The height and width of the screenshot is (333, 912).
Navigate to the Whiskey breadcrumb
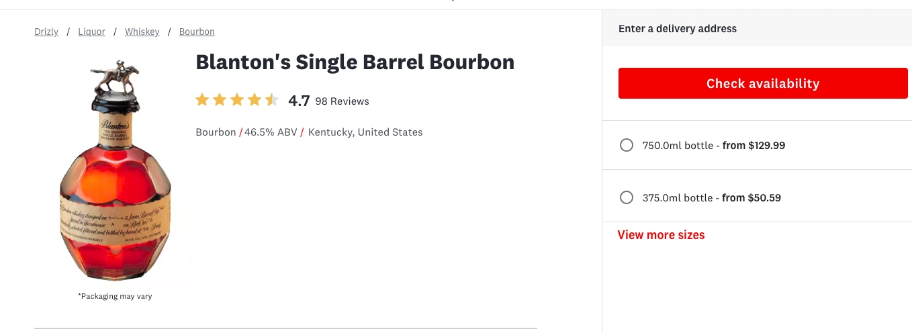pyautogui.click(x=142, y=32)
